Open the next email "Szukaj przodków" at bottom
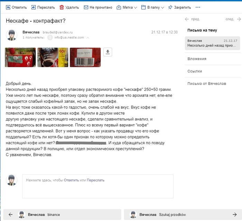This screenshot has height=221, width=242. coord(182,214)
